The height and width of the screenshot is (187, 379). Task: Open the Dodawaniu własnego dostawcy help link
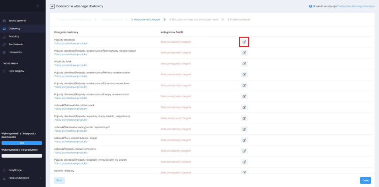356,6
